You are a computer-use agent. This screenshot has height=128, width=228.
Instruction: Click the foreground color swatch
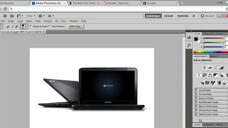coord(196,39)
